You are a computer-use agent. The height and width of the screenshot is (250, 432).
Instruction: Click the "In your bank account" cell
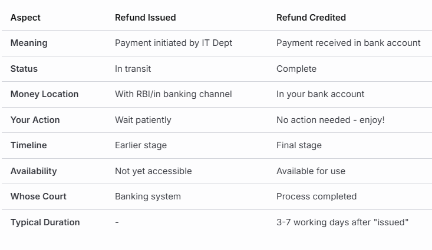320,94
